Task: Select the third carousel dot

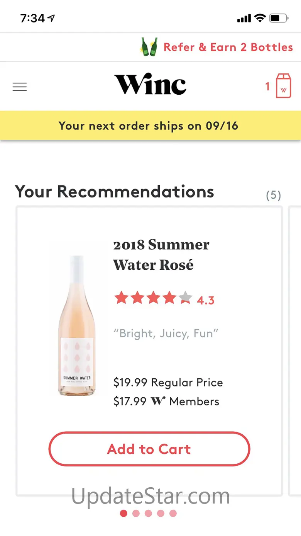Action: pos(148,513)
